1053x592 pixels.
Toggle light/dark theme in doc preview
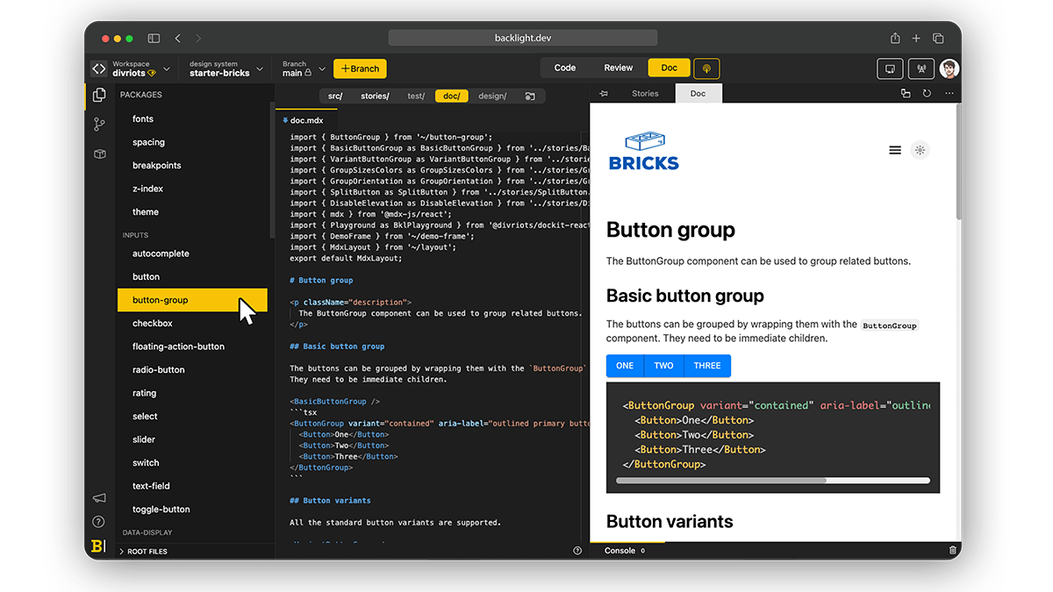point(920,150)
